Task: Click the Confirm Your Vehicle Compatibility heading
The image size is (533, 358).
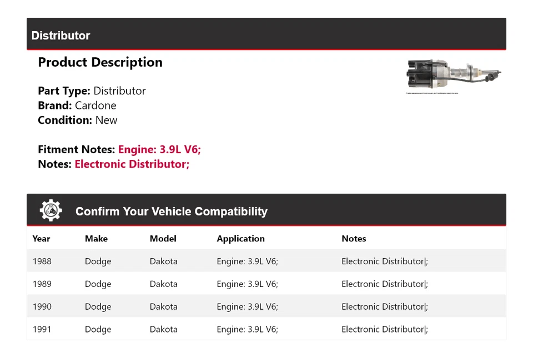Action: [x=172, y=212]
